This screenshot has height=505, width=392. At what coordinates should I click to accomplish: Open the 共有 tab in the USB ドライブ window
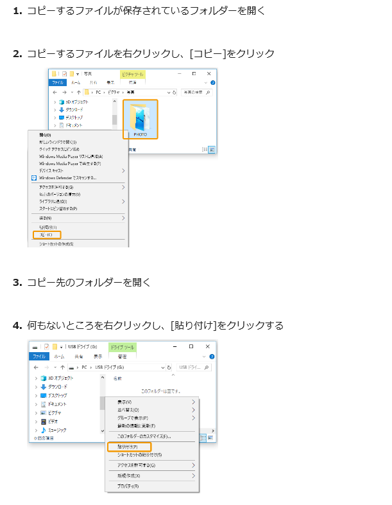pyautogui.click(x=79, y=357)
